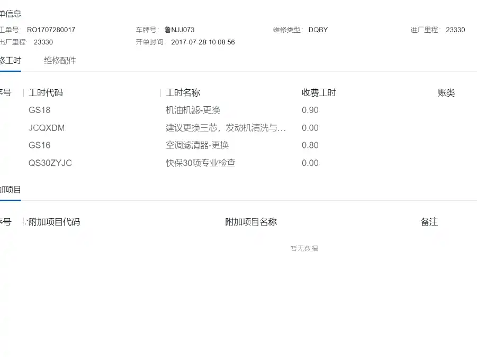This screenshot has height=357, width=477.
Task: Click the 工时代码 column header
Action: click(46, 92)
